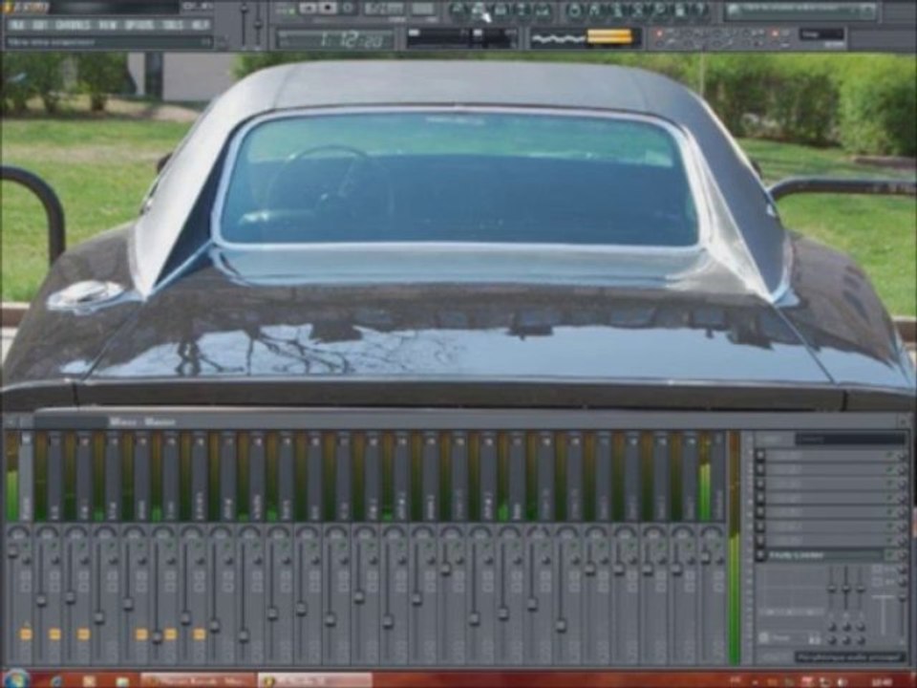The height and width of the screenshot is (688, 917).
Task: Click the Master track pan knob
Action: point(19,533)
